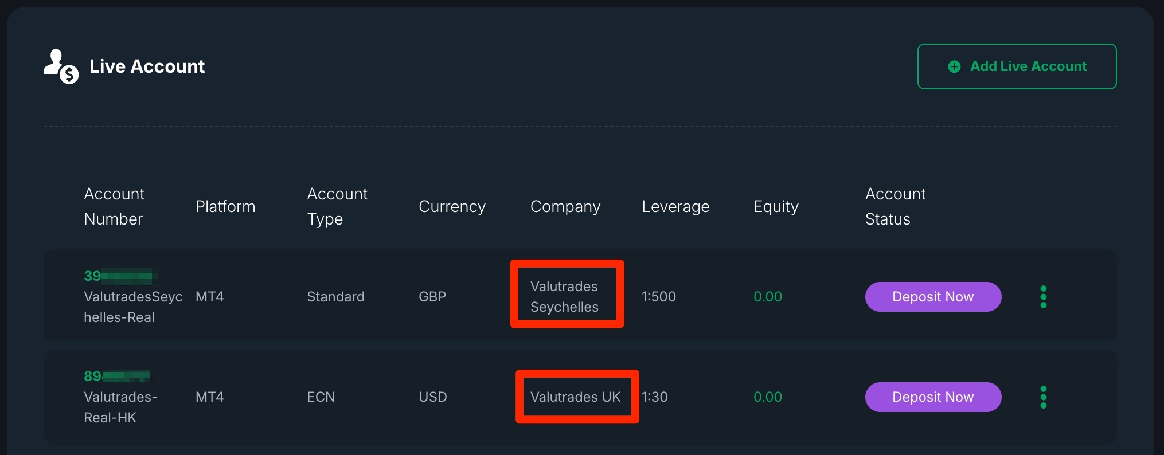Click the plus icon in Add Live Account

click(x=954, y=67)
